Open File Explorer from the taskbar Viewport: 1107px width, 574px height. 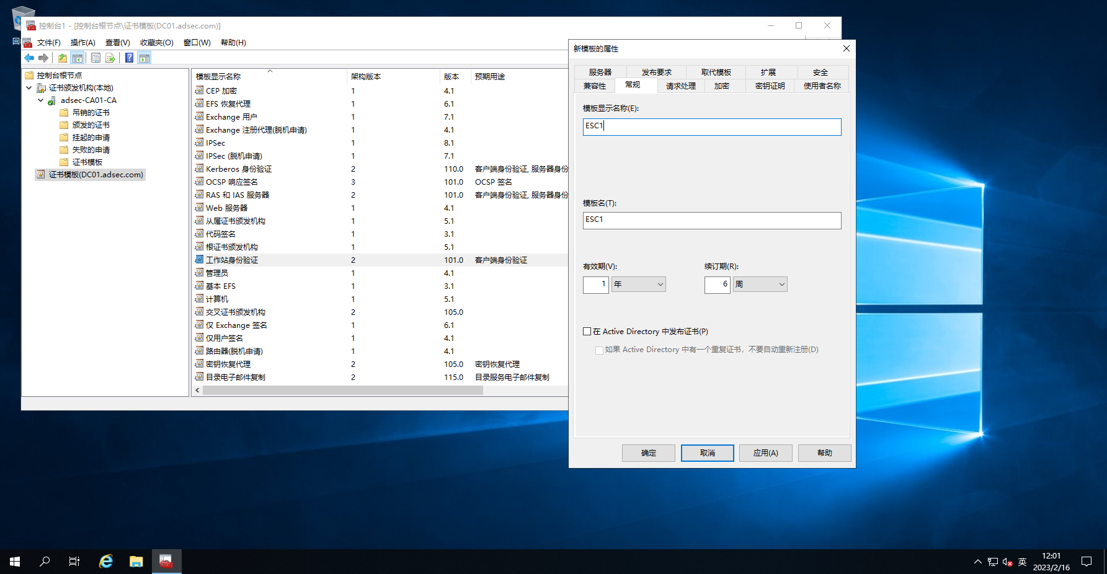tap(136, 562)
